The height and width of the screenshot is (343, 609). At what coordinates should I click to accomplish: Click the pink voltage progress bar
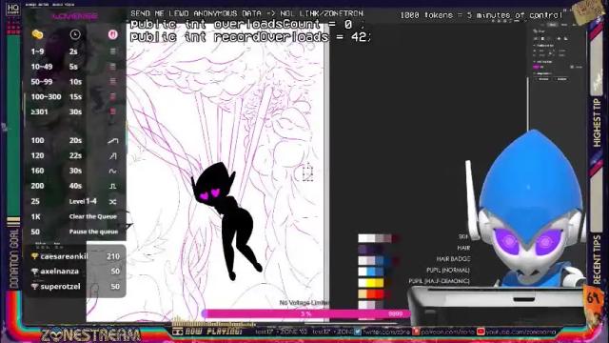tap(306, 313)
